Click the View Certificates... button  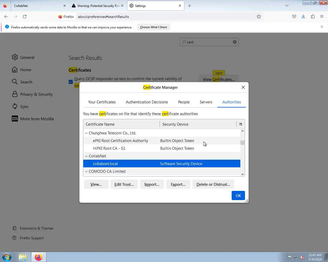tap(219, 79)
